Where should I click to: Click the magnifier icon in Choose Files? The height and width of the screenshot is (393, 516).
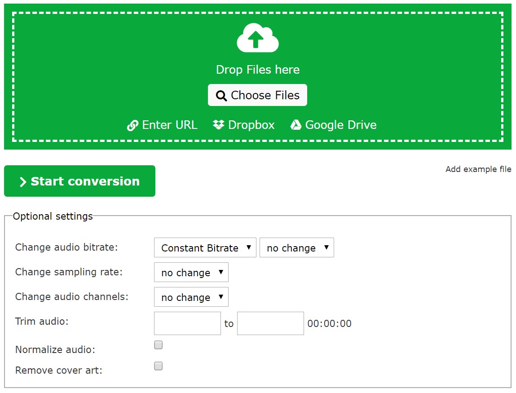(221, 96)
